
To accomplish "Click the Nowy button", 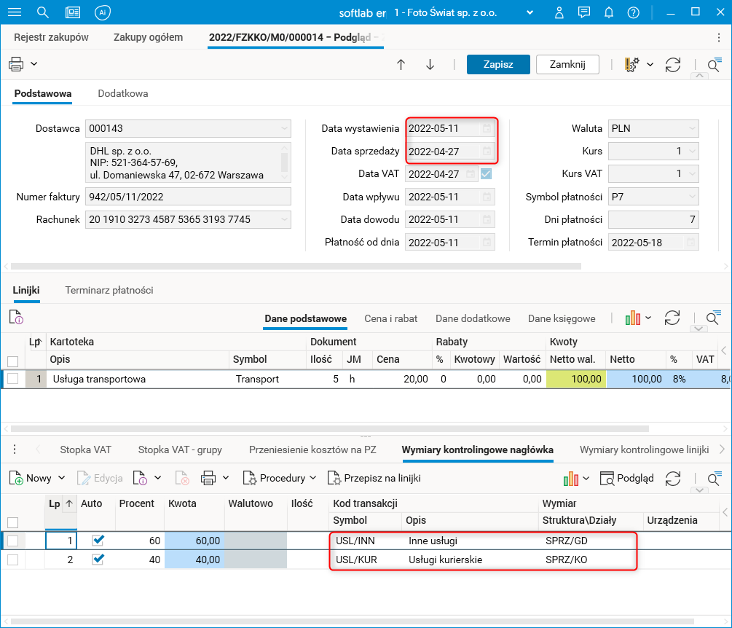I will pyautogui.click(x=31, y=478).
